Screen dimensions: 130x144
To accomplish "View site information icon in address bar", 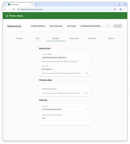I will click(18, 9).
